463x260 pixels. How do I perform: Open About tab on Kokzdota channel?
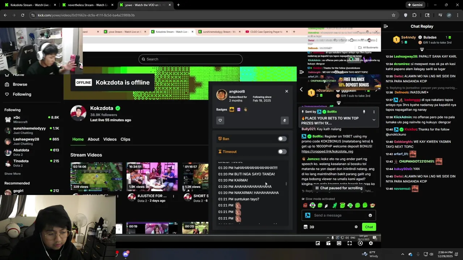(93, 139)
